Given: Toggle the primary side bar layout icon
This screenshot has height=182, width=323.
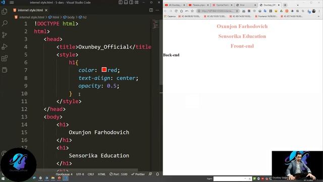Looking at the screenshot, I should [121, 3].
